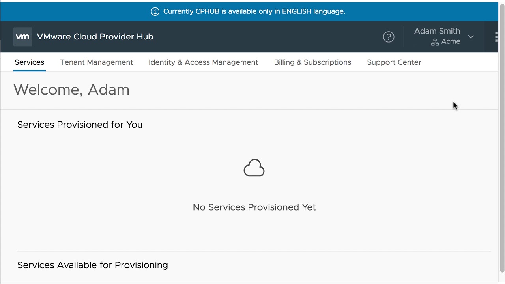Click the Services Available for Provisioning heading

click(92, 265)
